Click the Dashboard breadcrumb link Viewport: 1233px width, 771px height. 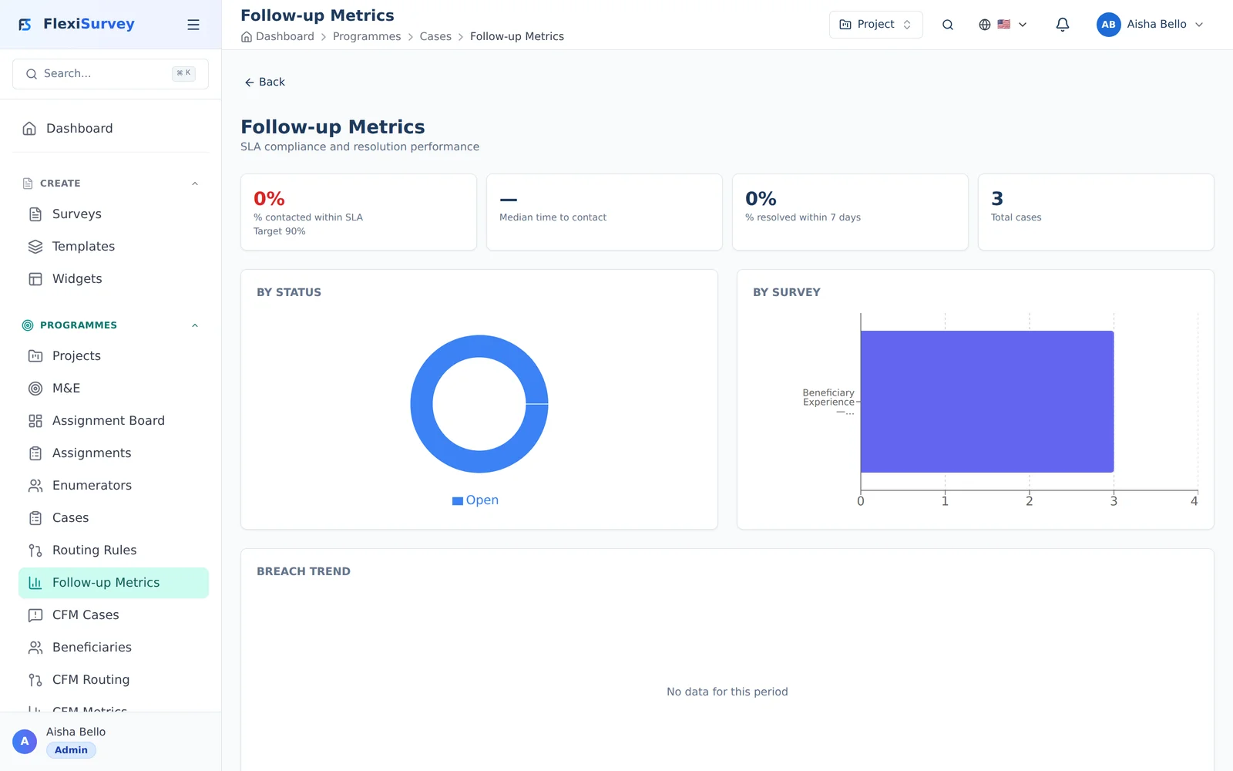[284, 36]
